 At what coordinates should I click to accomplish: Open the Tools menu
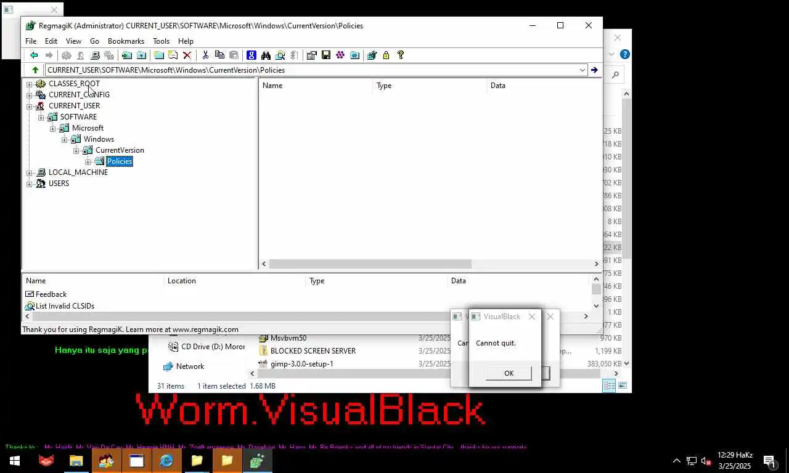pos(161,41)
